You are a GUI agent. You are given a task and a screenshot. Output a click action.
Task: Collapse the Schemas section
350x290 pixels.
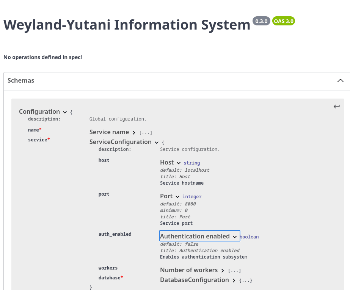[340, 80]
